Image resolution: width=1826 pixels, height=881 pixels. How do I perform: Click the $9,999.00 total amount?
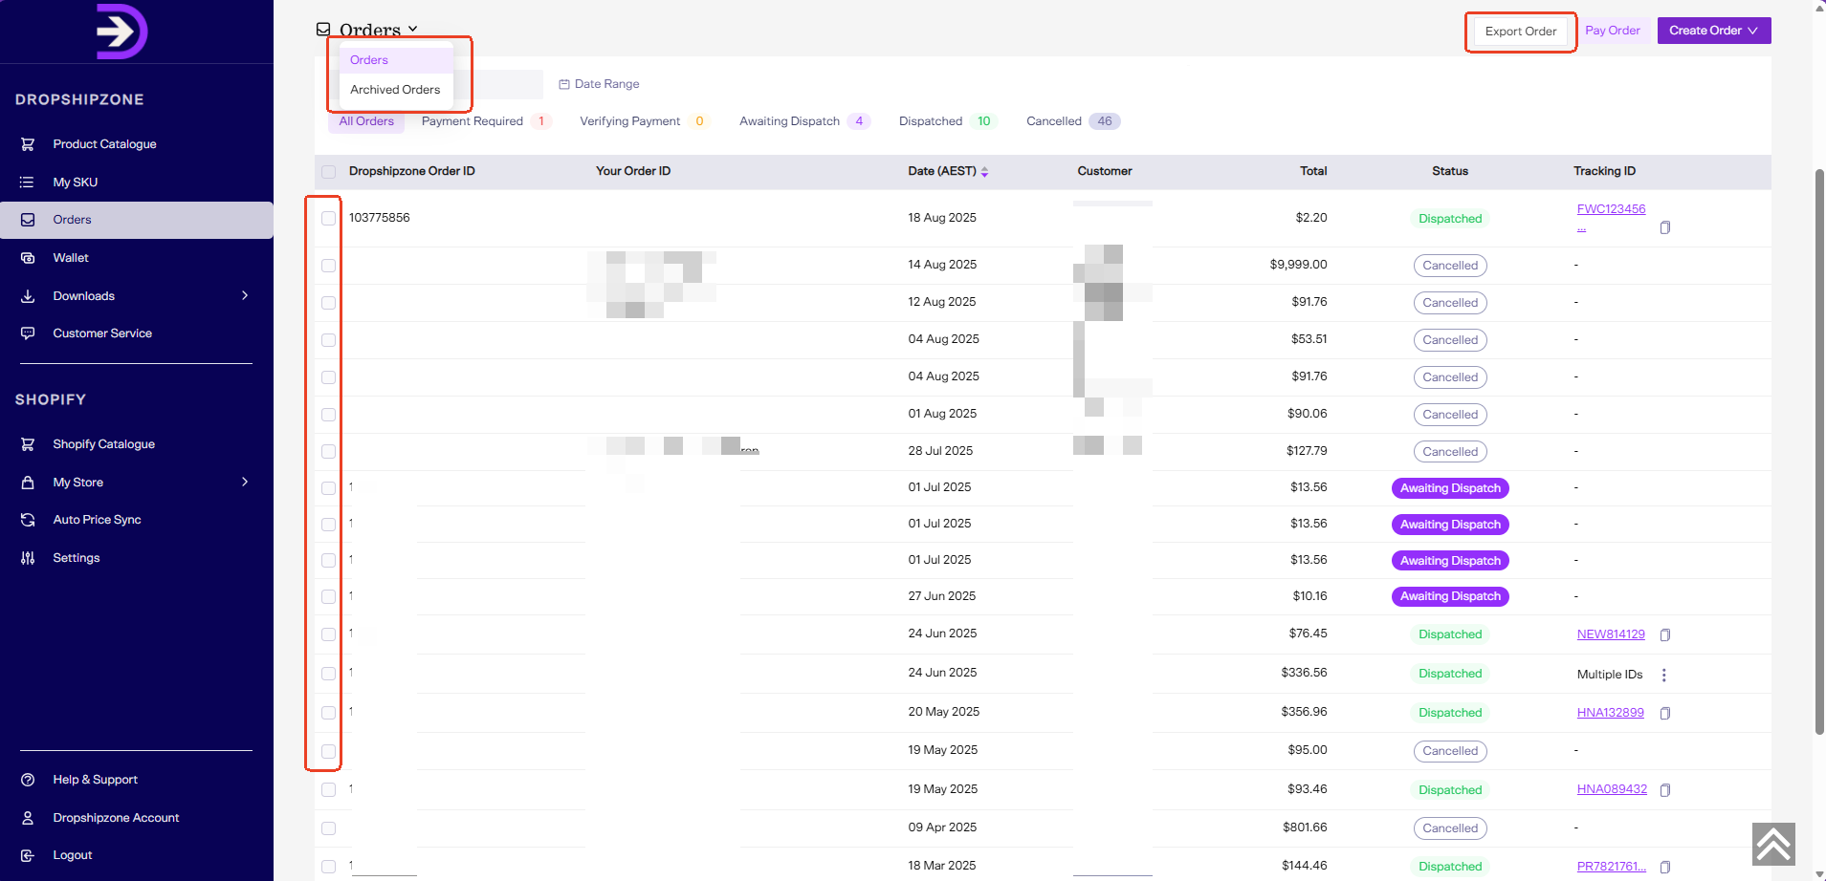pyautogui.click(x=1298, y=265)
